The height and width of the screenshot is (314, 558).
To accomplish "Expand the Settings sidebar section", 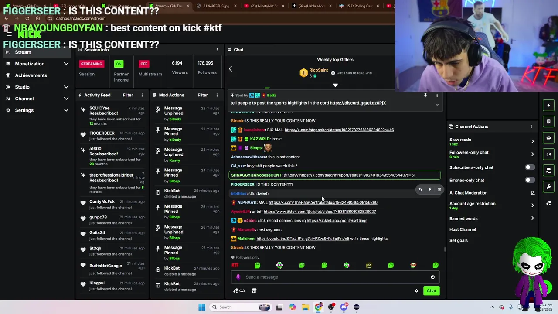I will tap(66, 110).
